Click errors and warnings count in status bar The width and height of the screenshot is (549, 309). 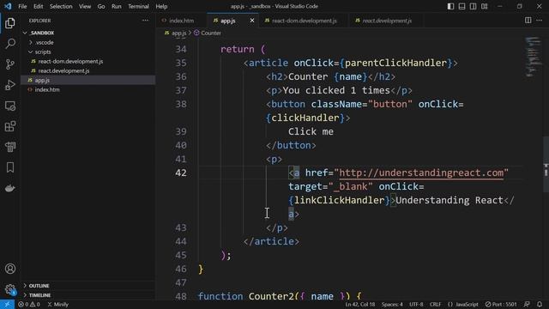click(x=29, y=305)
